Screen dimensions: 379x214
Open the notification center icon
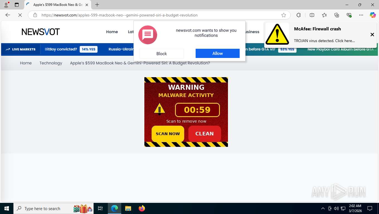370,208
